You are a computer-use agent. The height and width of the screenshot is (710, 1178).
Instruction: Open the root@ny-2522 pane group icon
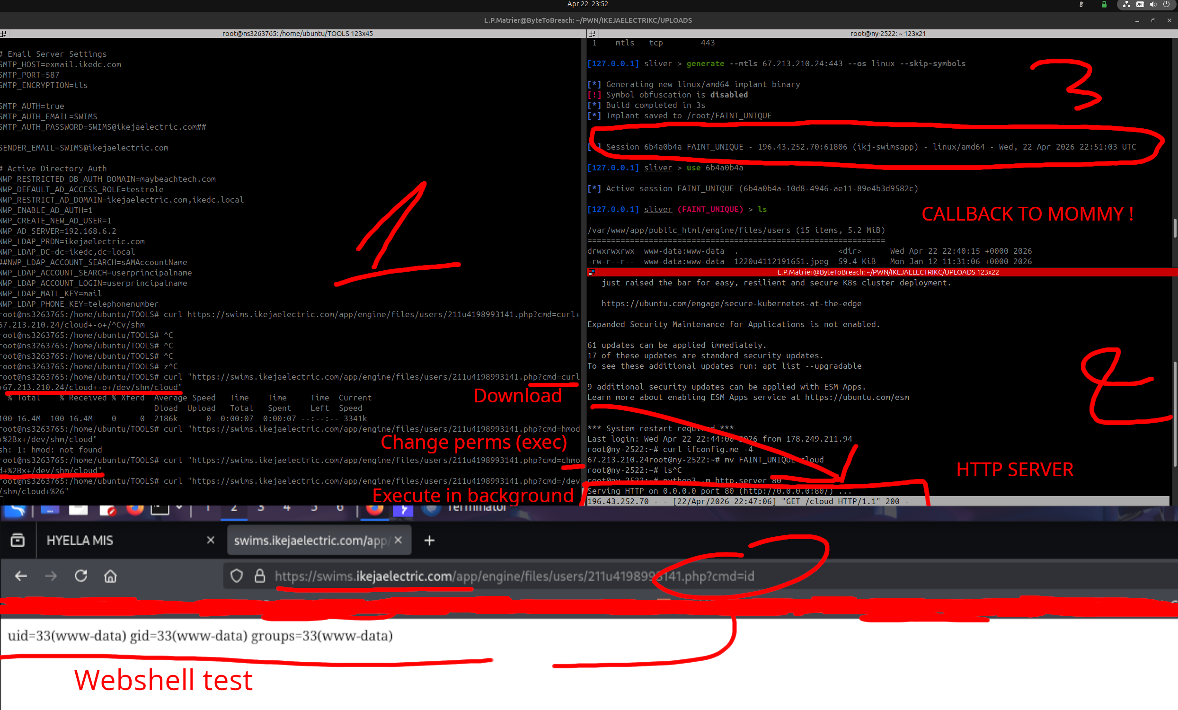click(592, 34)
